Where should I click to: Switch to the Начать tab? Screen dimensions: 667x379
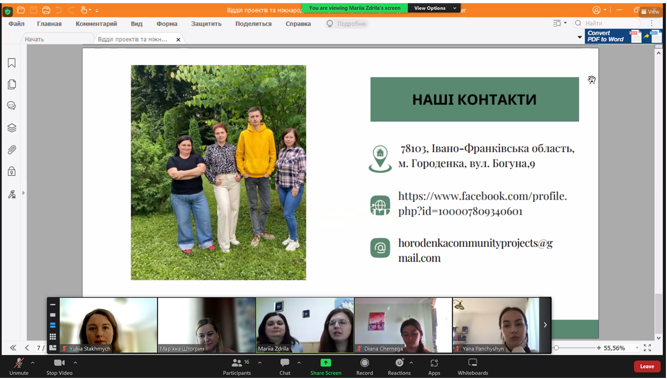[35, 39]
